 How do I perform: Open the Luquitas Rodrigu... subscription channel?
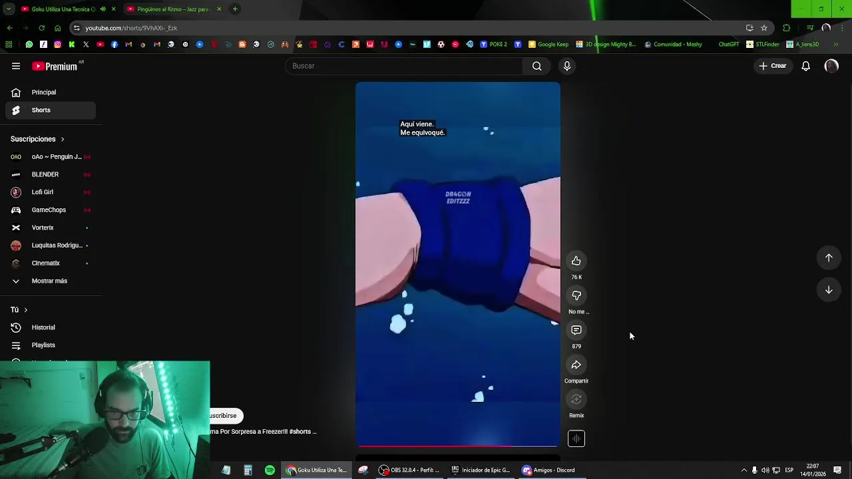tap(51, 245)
